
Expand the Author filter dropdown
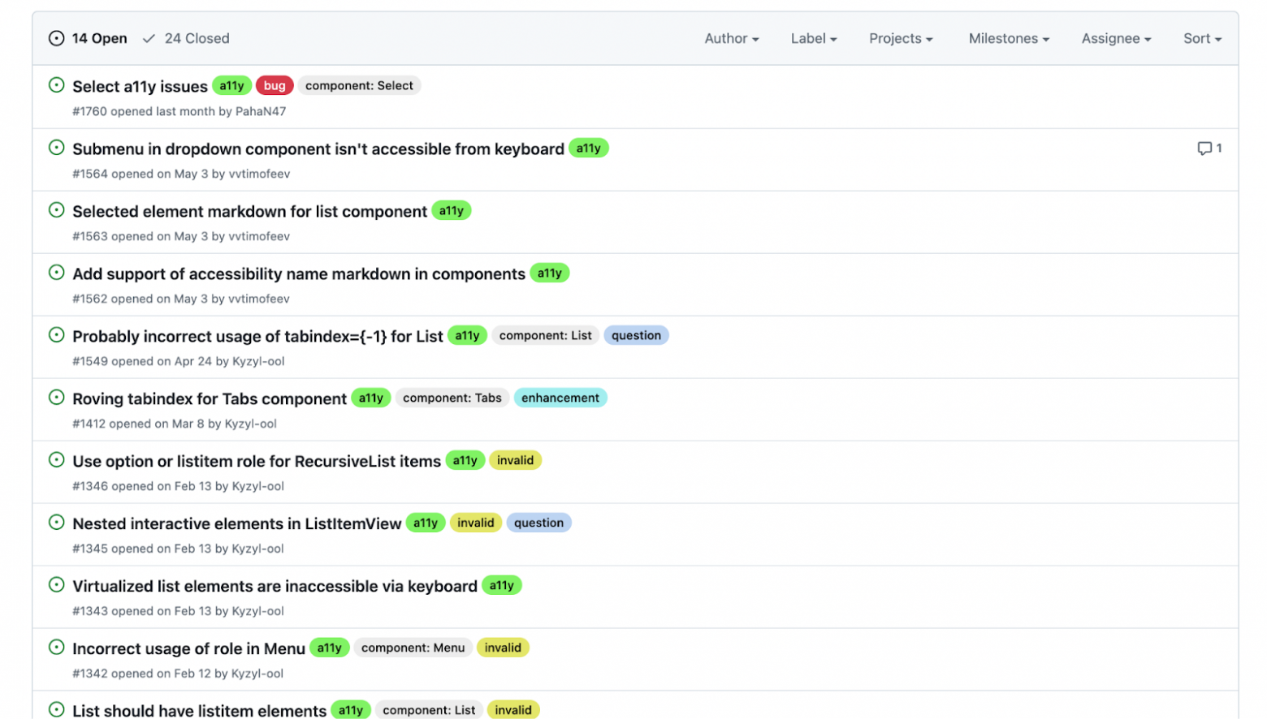731,38
